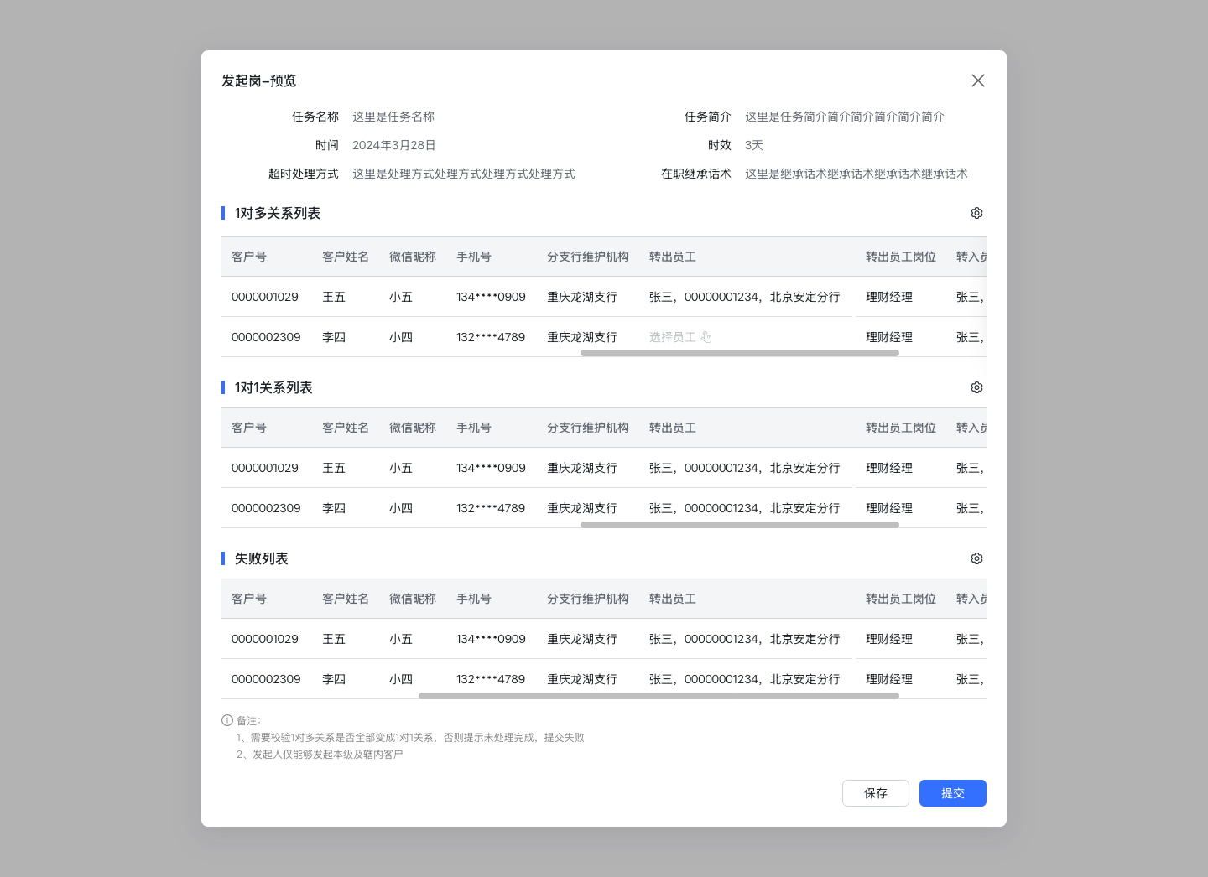
Task: Click name 李四 in 1对多关系列表
Action: 334,337
